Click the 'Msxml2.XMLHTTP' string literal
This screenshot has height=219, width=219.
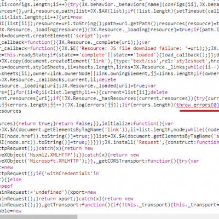(49, 155)
